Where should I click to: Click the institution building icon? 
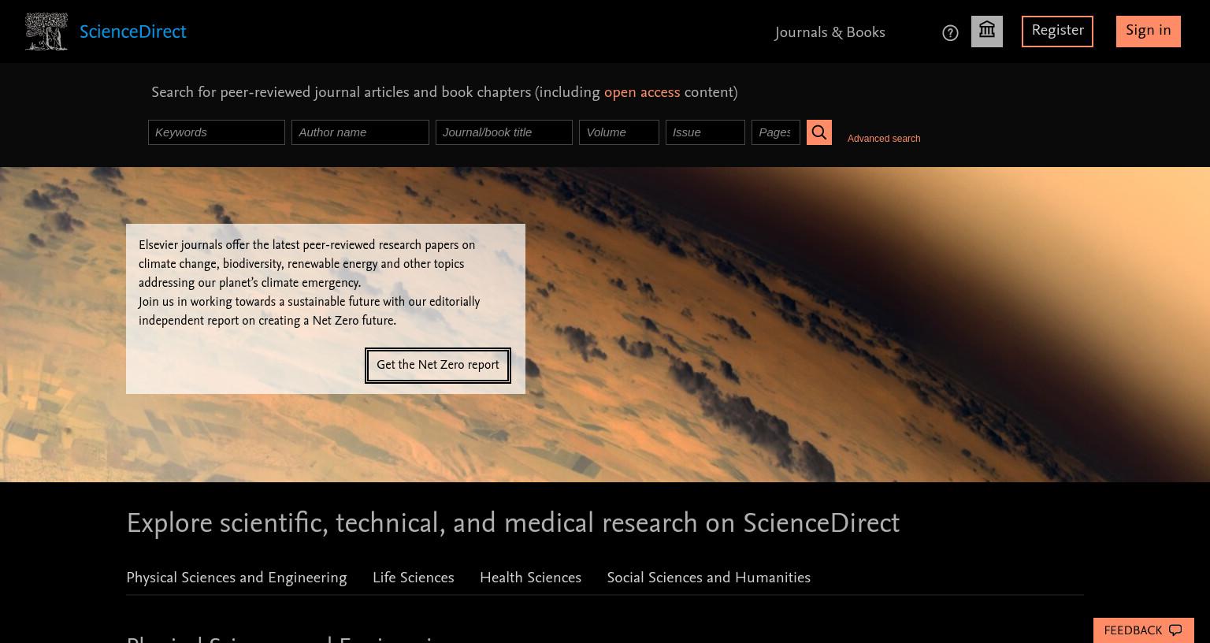point(987,32)
